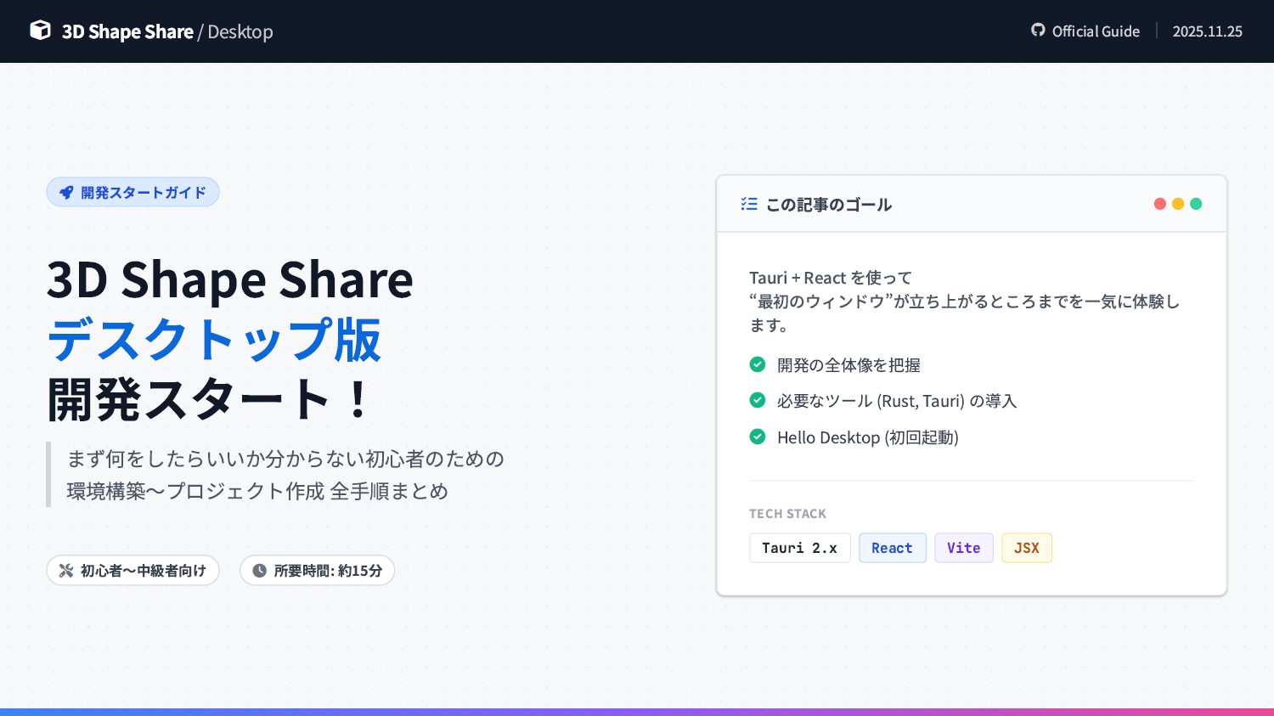Image resolution: width=1274 pixels, height=716 pixels.
Task: Open the Official Guide link
Action: (1085, 31)
